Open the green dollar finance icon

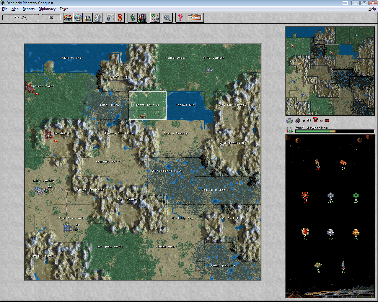click(133, 18)
